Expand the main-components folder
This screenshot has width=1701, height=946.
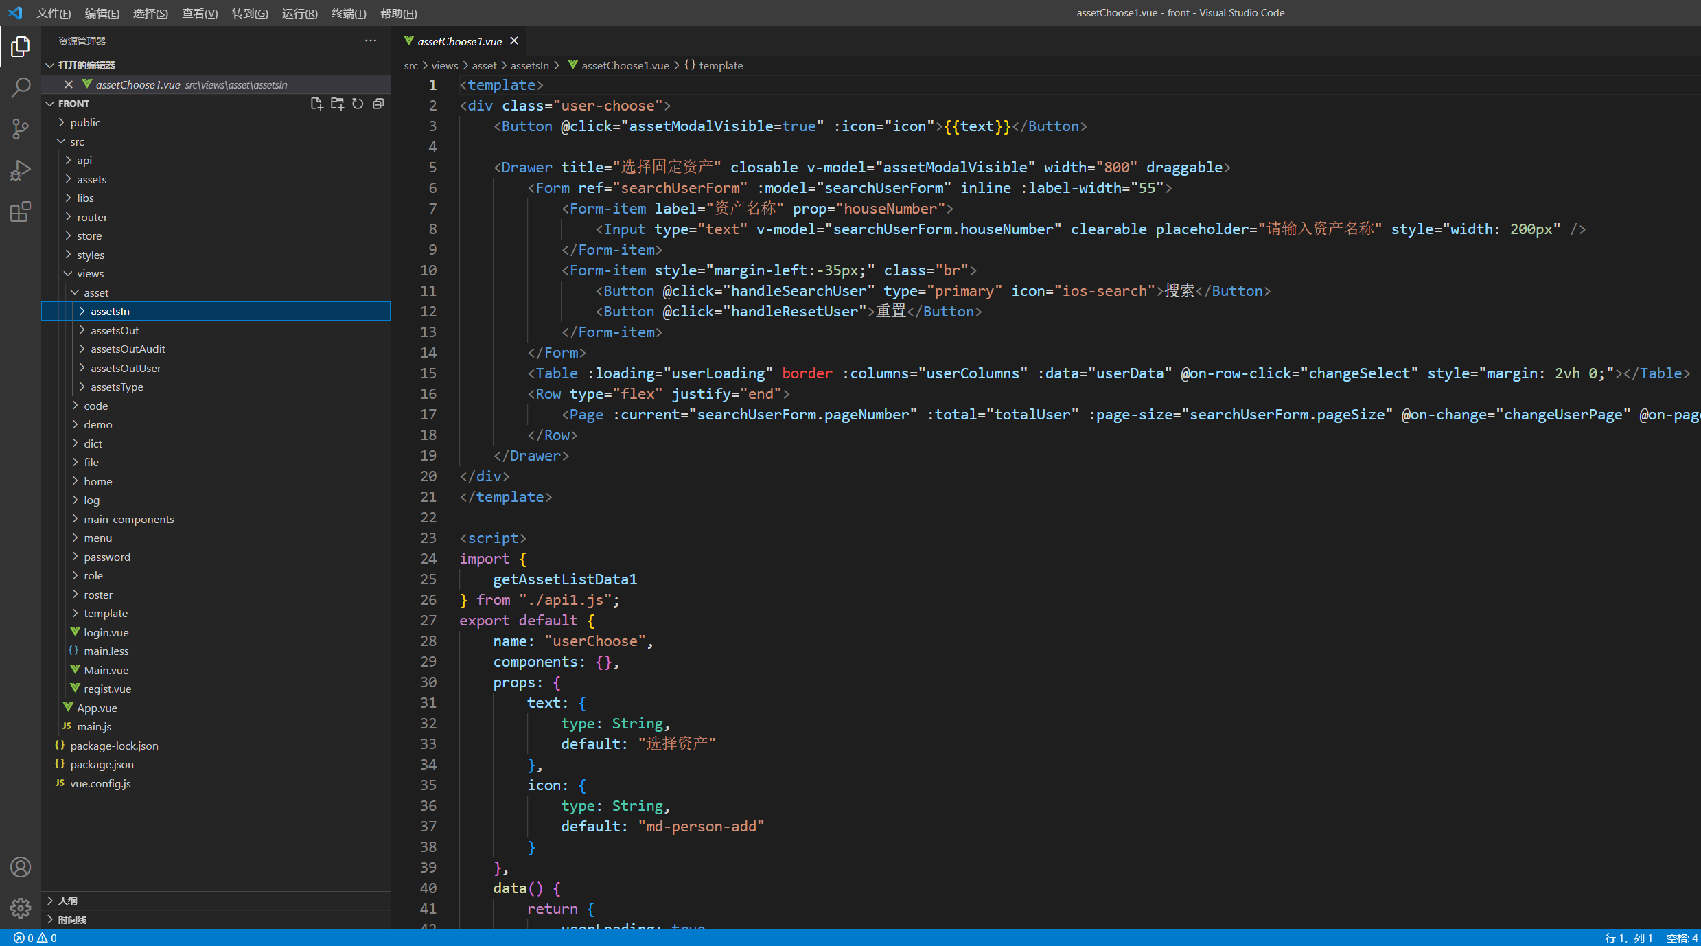coord(128,519)
